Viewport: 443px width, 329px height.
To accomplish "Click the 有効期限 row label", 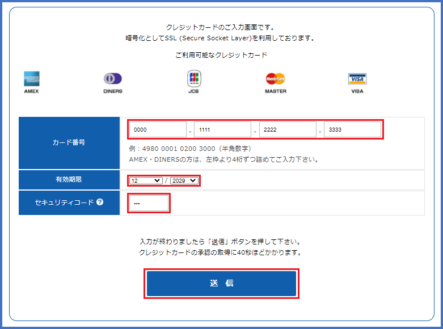I will [x=69, y=179].
